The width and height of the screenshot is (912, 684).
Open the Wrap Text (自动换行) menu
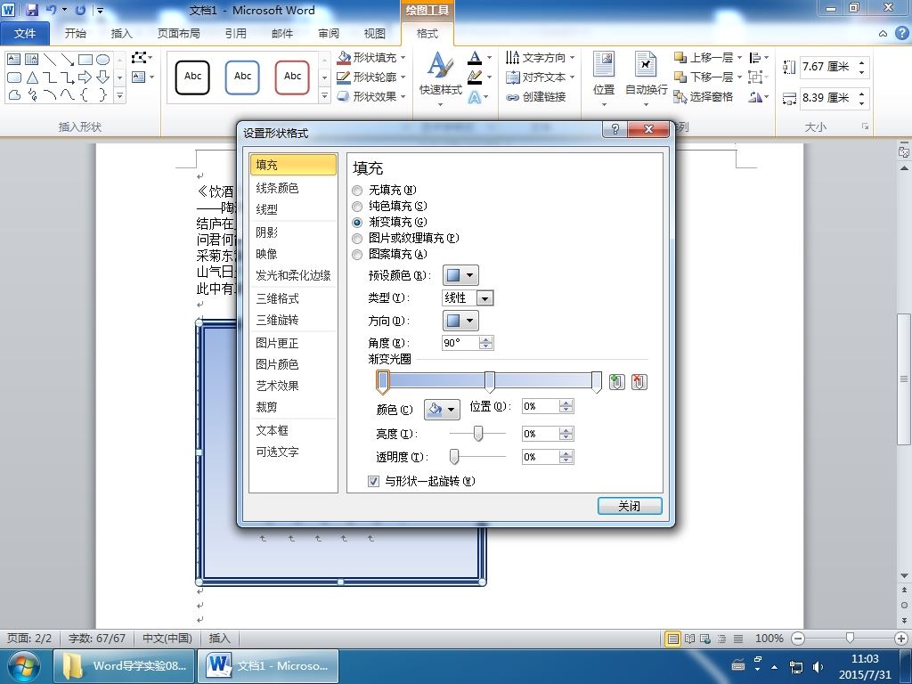click(x=646, y=78)
